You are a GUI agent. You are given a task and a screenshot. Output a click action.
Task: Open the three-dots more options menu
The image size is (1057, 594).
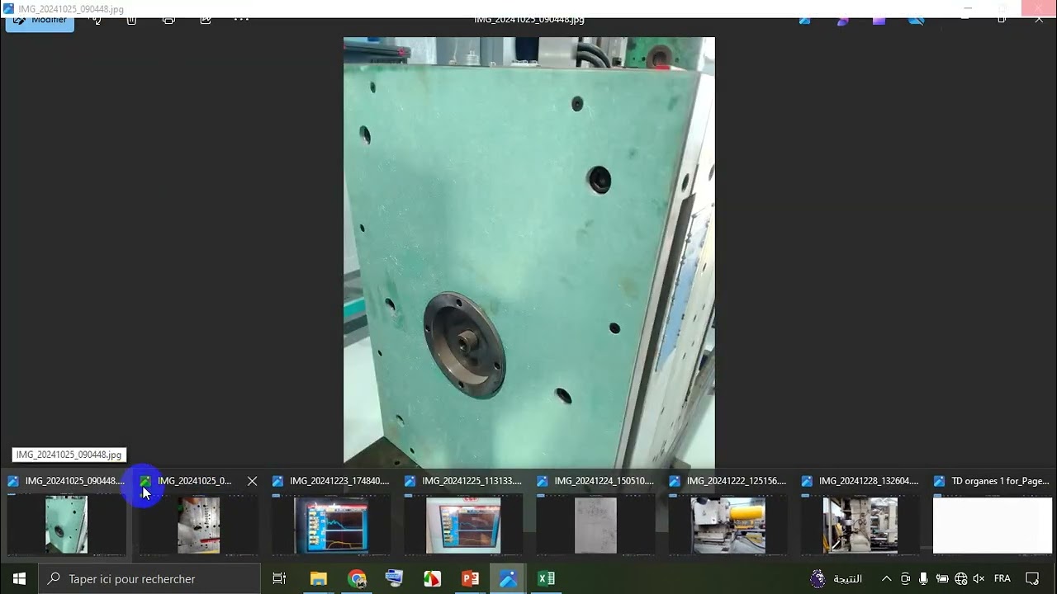click(x=241, y=20)
